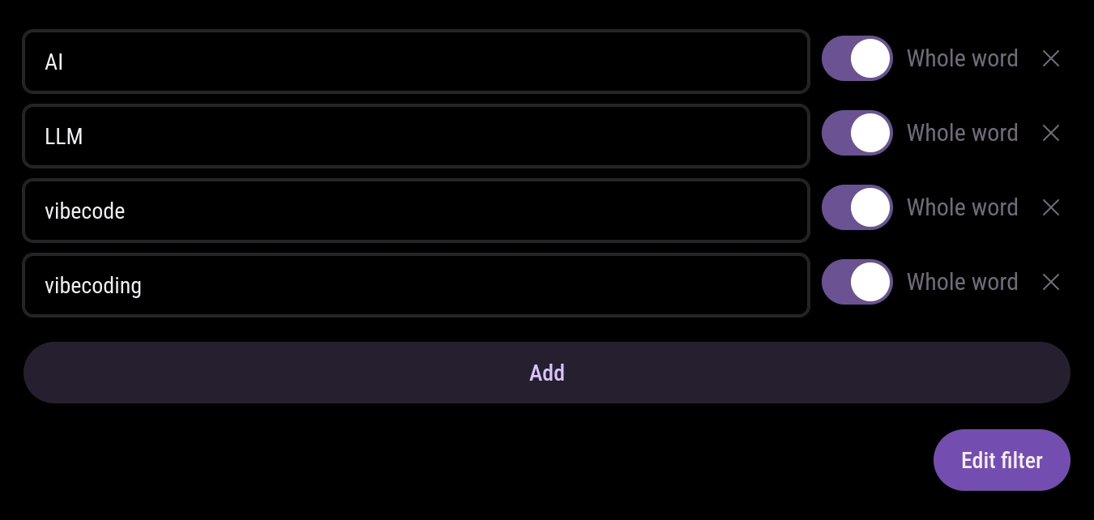Click Whole word label in vibecode row

coord(962,207)
